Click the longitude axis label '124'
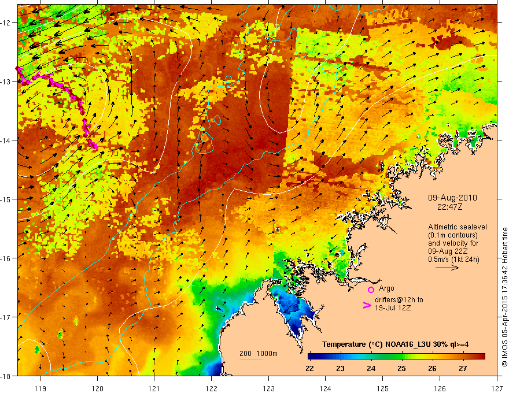Screen dimensions: 509x393 coord(326,388)
